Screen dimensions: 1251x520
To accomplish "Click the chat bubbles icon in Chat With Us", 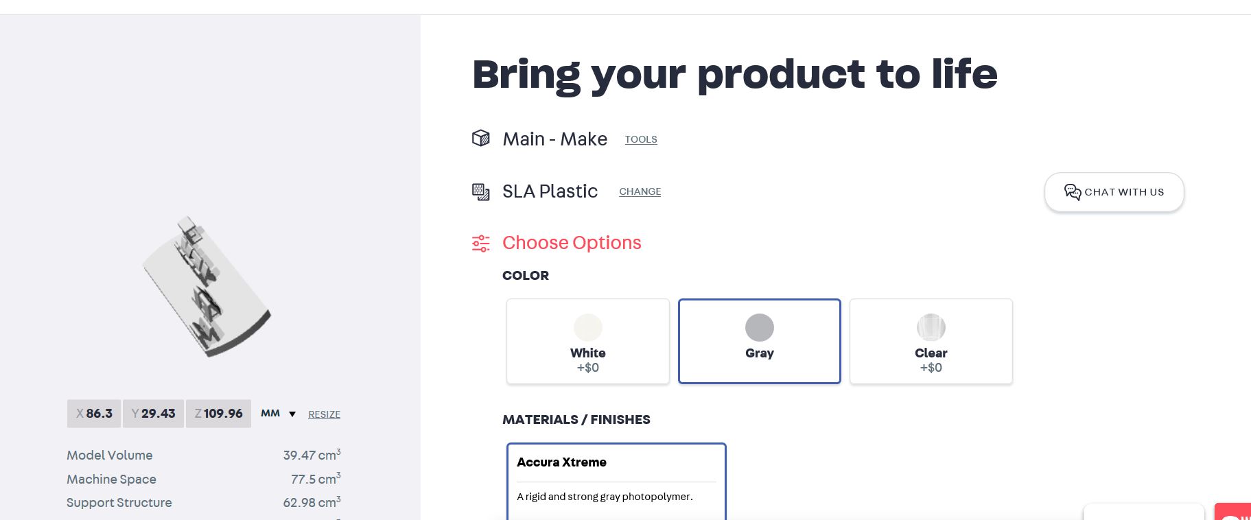I will pos(1073,192).
